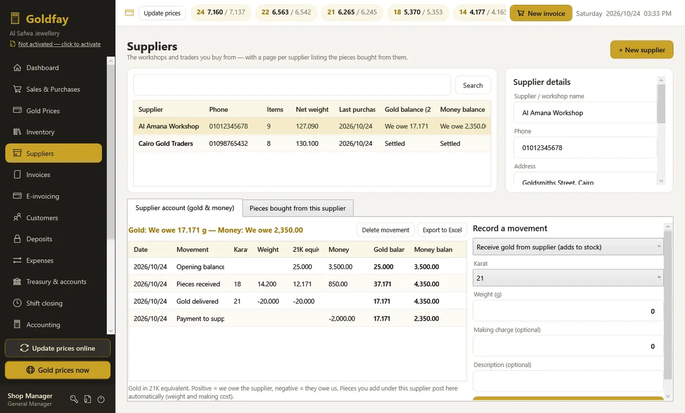Click the Making charge input field
Image resolution: width=685 pixels, height=413 pixels.
pyautogui.click(x=568, y=346)
